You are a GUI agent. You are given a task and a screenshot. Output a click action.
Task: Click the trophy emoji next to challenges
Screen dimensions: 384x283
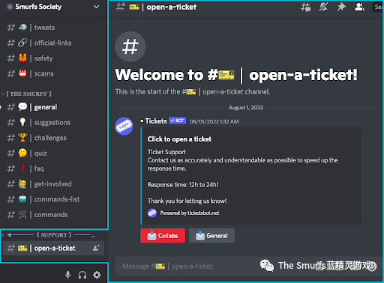pyautogui.click(x=22, y=138)
